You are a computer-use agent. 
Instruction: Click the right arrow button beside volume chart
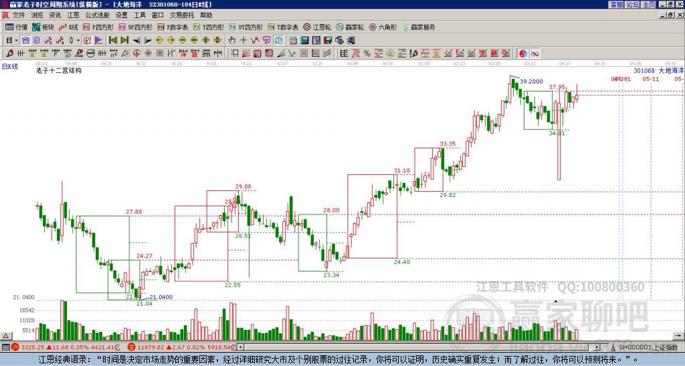[679, 335]
